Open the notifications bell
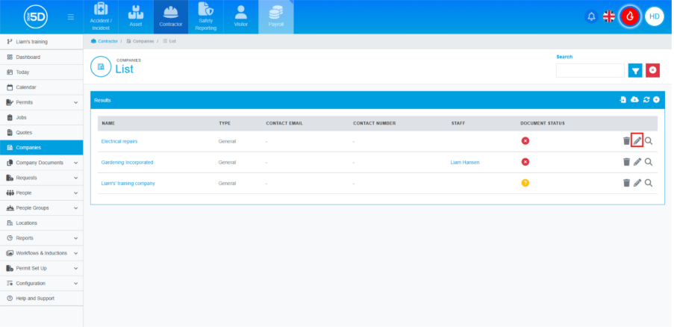The height and width of the screenshot is (327, 674). pos(591,16)
